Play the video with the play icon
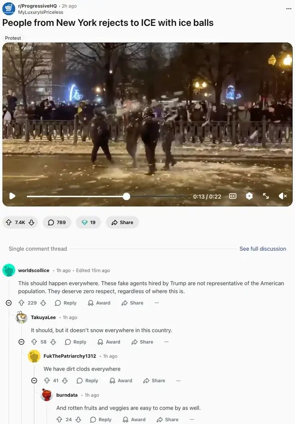This screenshot has height=424, width=295. coord(12,196)
